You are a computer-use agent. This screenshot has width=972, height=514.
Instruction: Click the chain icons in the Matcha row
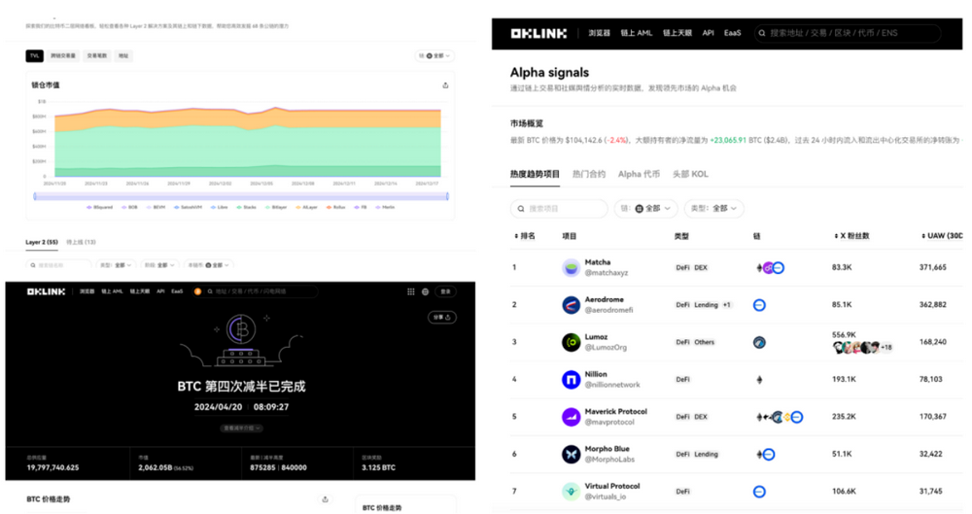coord(771,268)
